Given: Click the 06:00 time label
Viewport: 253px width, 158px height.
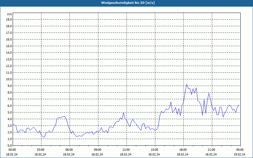Looking at the screenshot, I should 69,150.
